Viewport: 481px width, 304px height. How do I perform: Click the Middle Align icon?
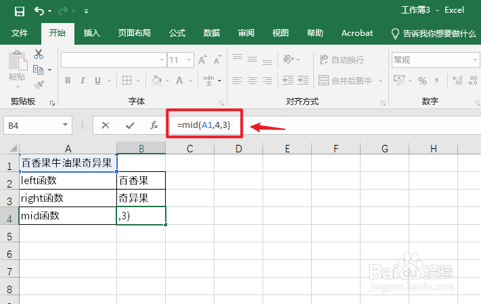(252, 60)
